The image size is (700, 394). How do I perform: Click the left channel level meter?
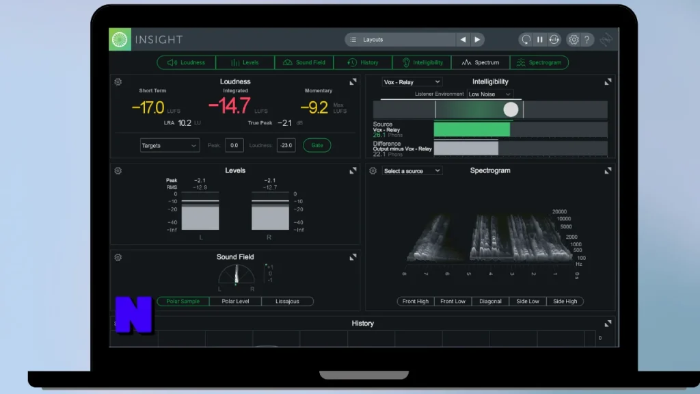click(200, 211)
